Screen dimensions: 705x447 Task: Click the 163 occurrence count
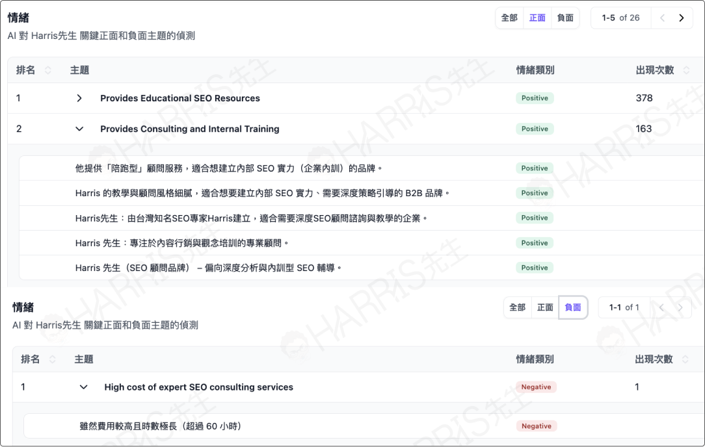(x=643, y=129)
